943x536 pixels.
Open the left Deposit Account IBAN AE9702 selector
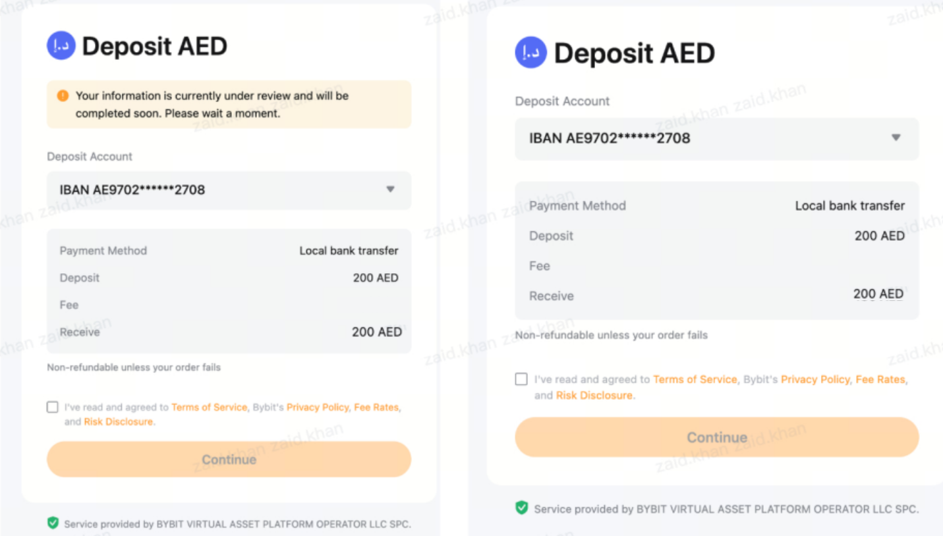229,190
